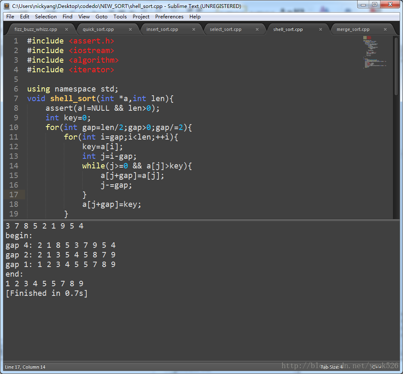Click the Sublime Text icon in the title bar
The height and width of the screenshot is (374, 403).
[7, 6]
